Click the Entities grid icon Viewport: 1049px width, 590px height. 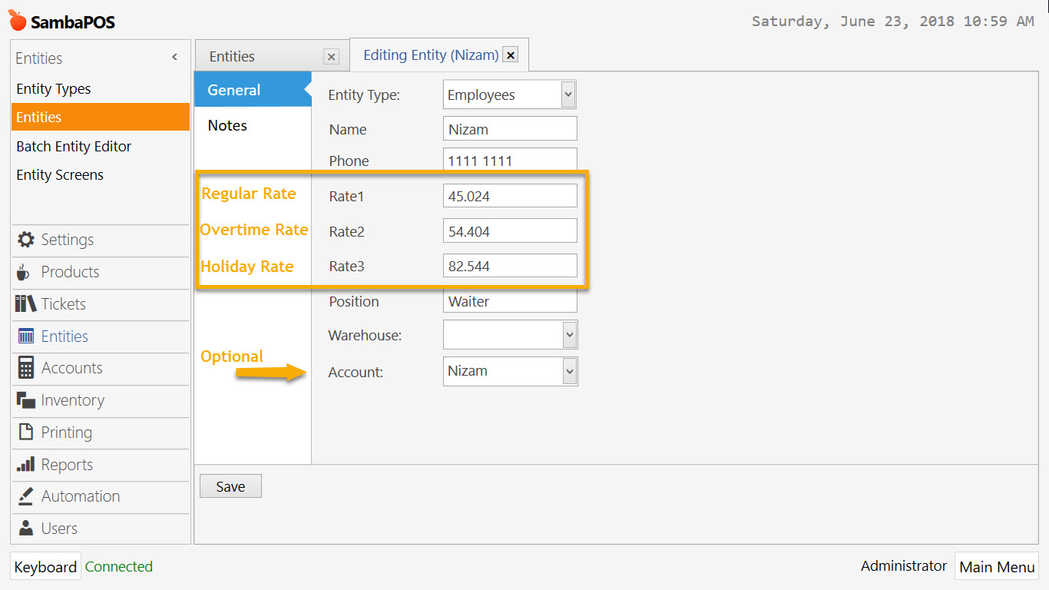click(27, 336)
